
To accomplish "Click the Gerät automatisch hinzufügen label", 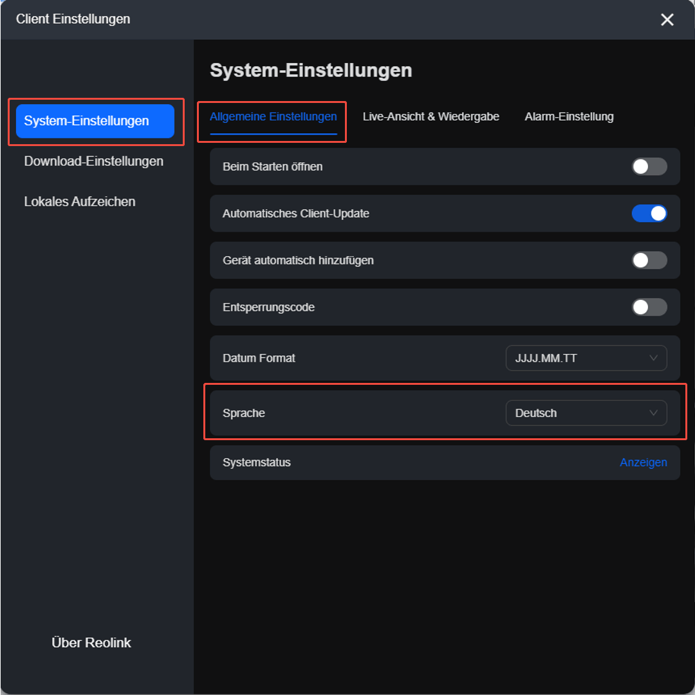I will (298, 261).
